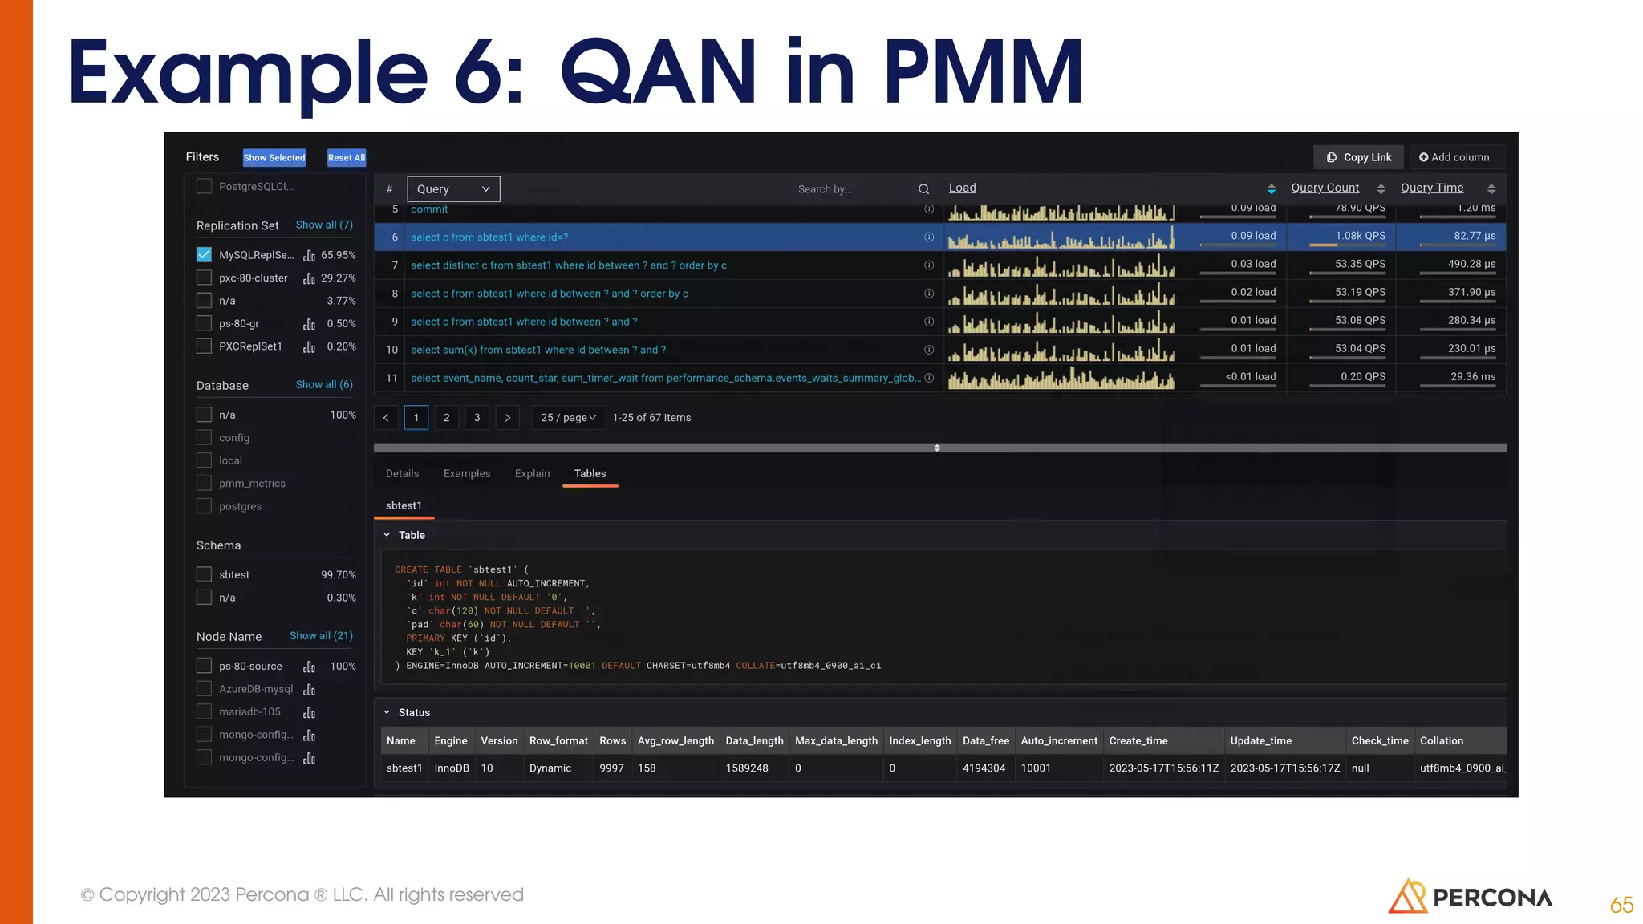Select the sbtest1 table tab

(x=404, y=506)
